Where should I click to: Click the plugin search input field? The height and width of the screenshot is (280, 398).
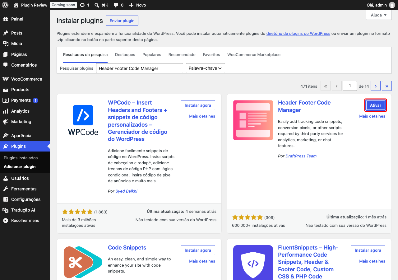tap(140, 68)
